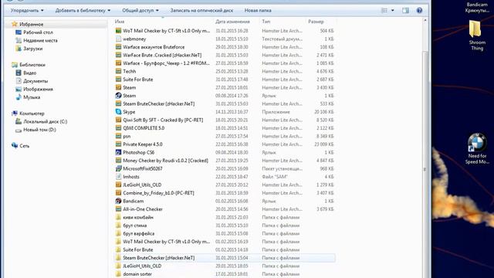
Task: Open Загрузки in sidebar
Action: (32, 49)
